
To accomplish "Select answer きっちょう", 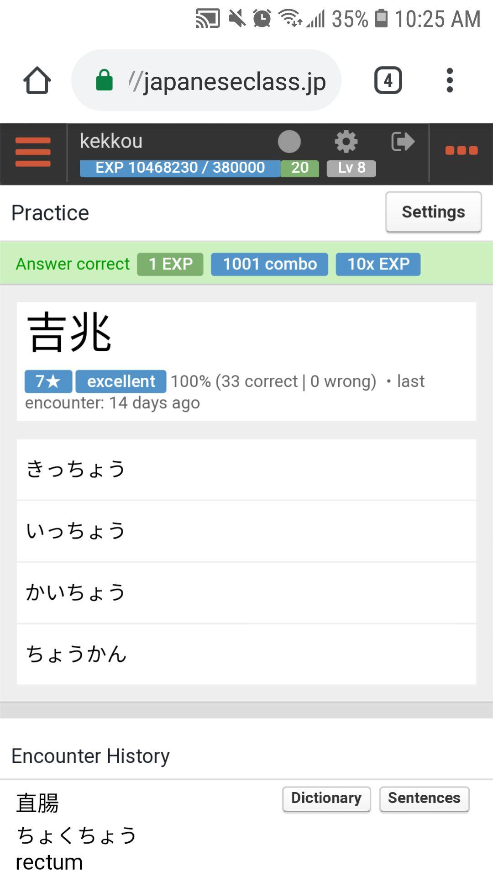I will coord(246,470).
